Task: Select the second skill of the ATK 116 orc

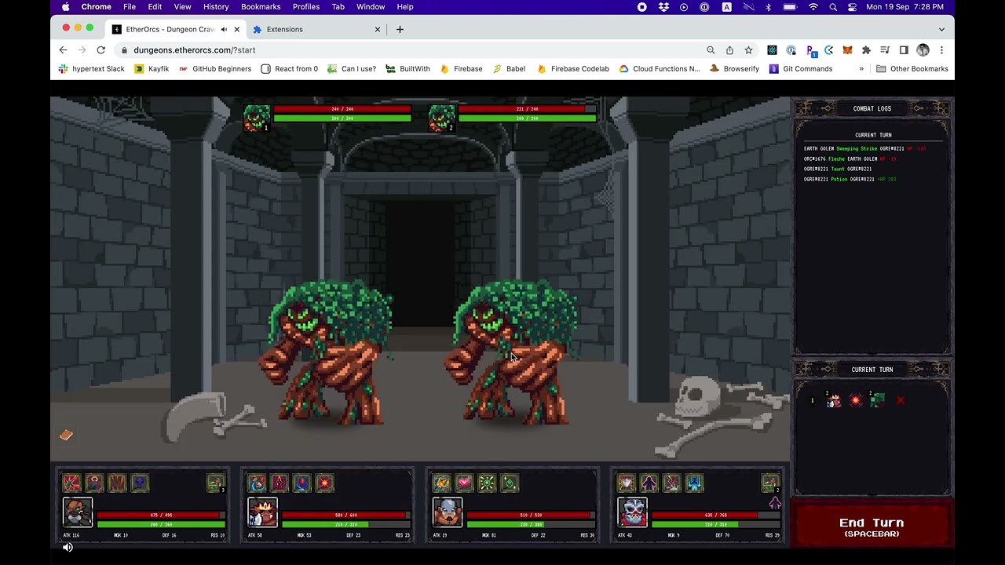Action: pos(94,483)
